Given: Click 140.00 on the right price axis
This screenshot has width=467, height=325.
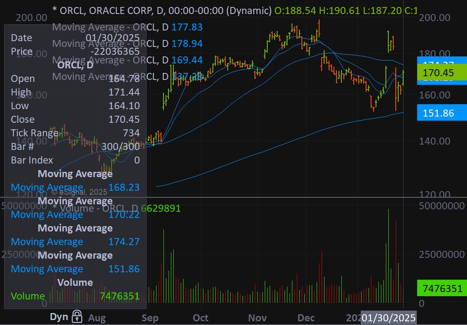Looking at the screenshot, I should 434,141.
